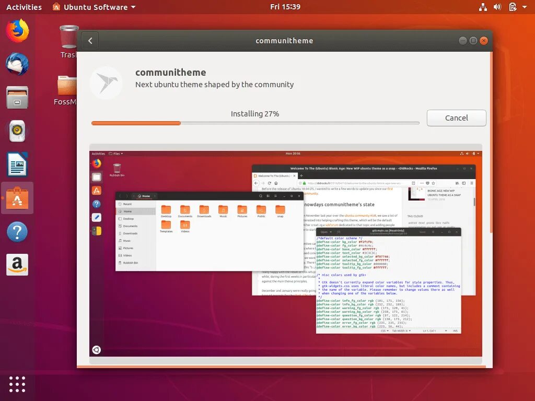Open Activities overview
535x401 pixels.
coord(24,7)
